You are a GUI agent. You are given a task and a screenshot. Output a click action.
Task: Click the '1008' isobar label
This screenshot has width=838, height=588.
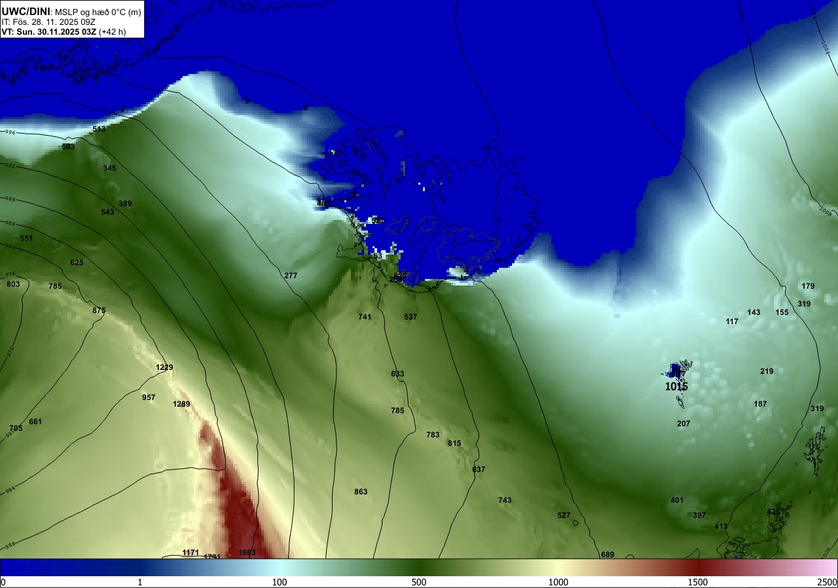[x=824, y=210]
